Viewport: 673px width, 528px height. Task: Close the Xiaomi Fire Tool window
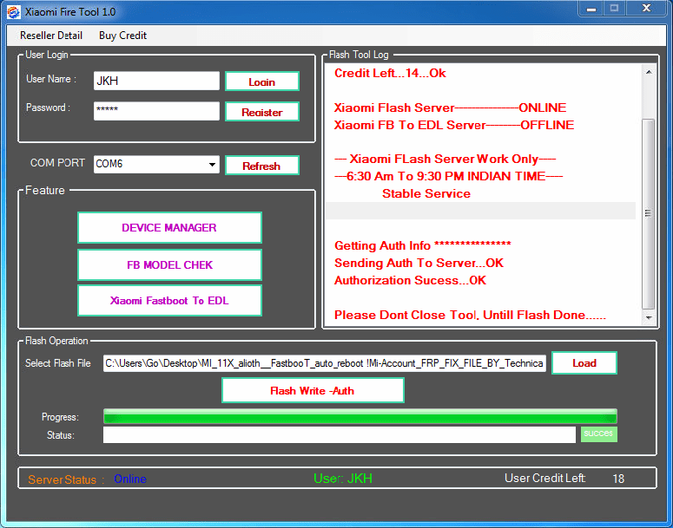click(x=646, y=8)
